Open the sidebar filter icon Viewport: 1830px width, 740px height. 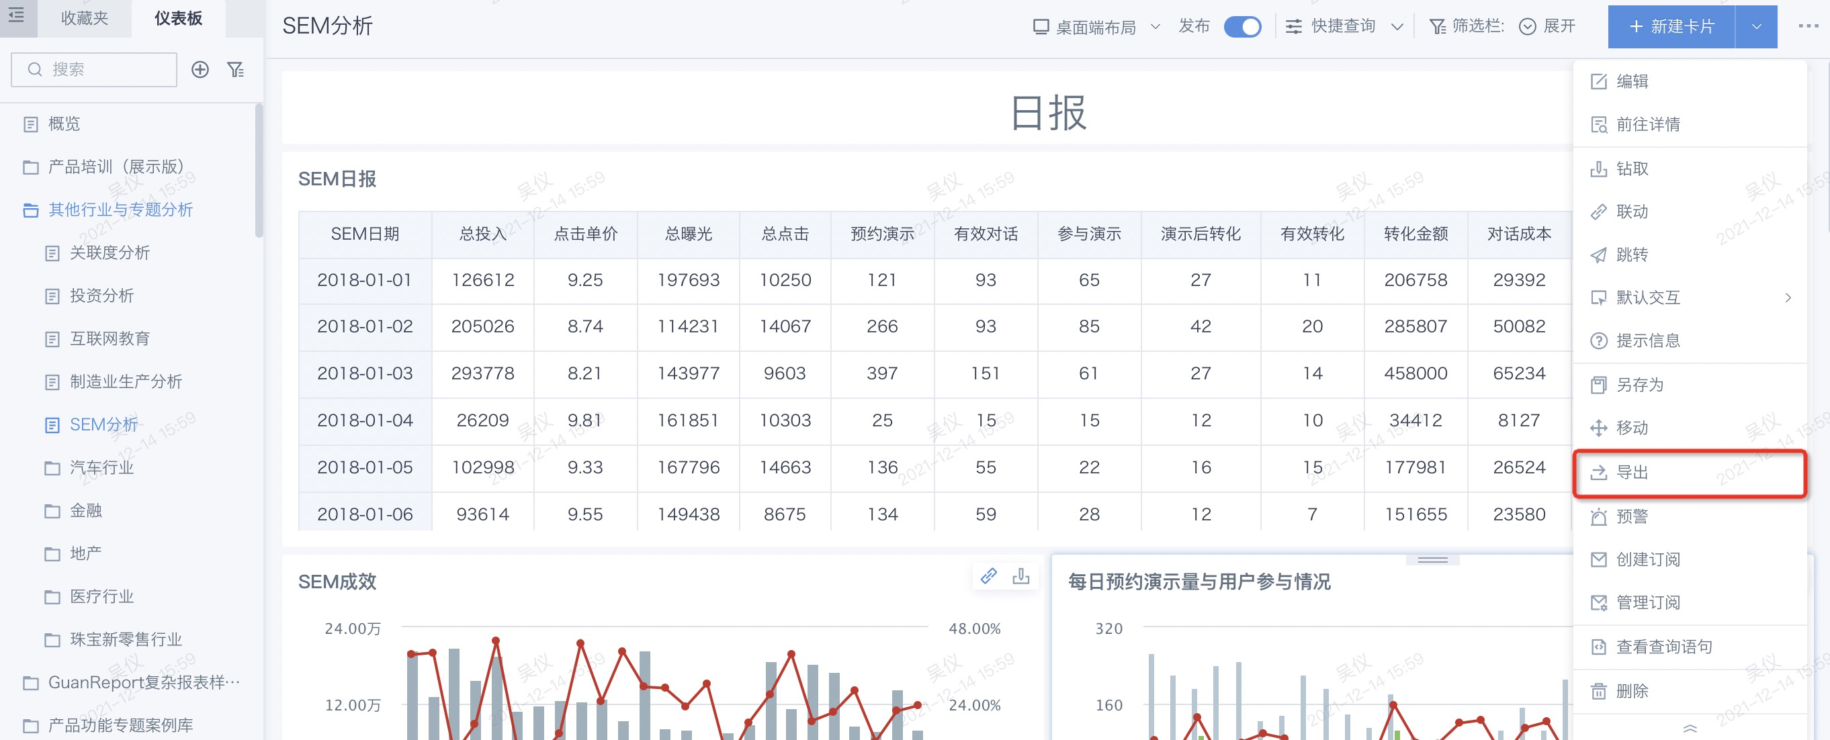(235, 70)
